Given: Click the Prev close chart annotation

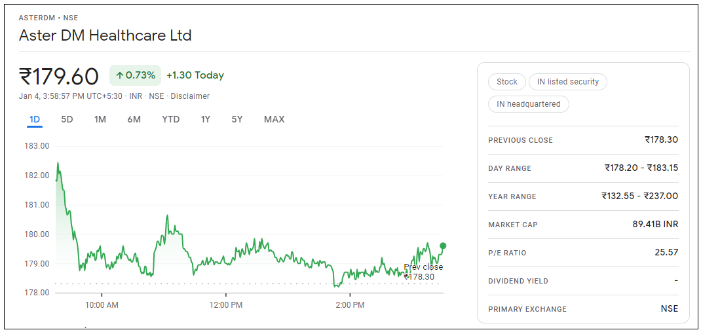Looking at the screenshot, I should (423, 272).
